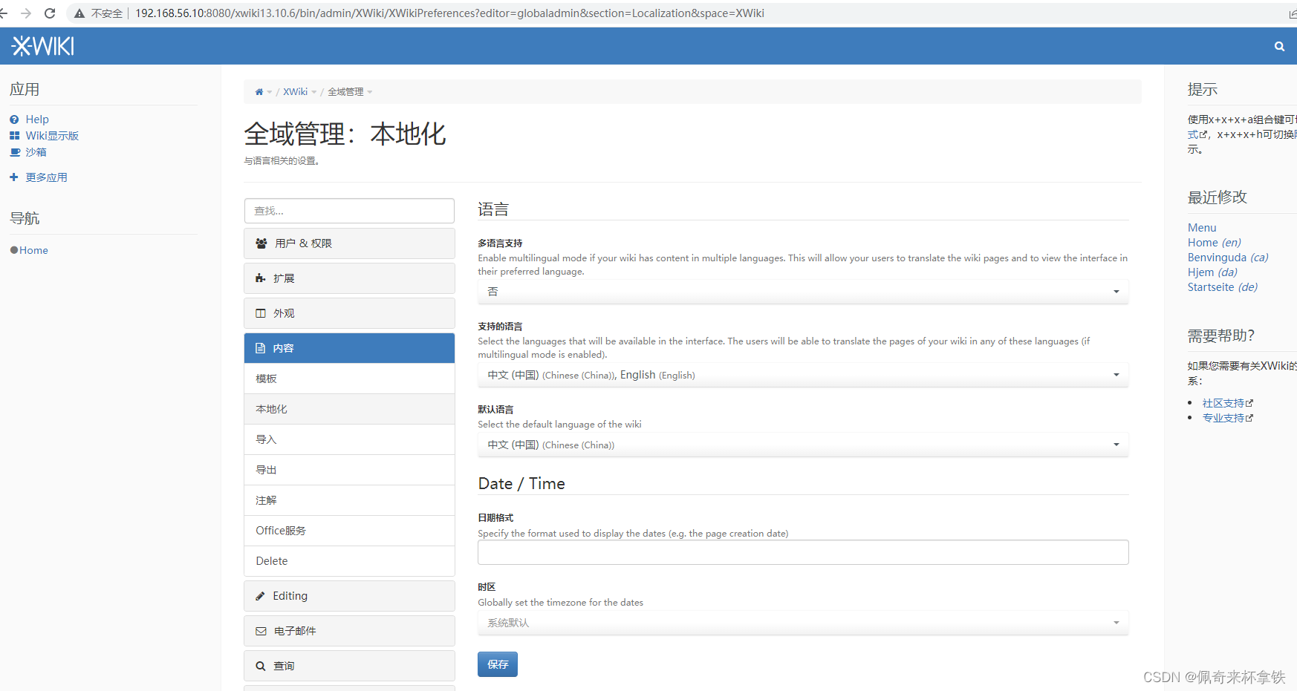
Task: Click the Help question mark icon
Action: (14, 119)
